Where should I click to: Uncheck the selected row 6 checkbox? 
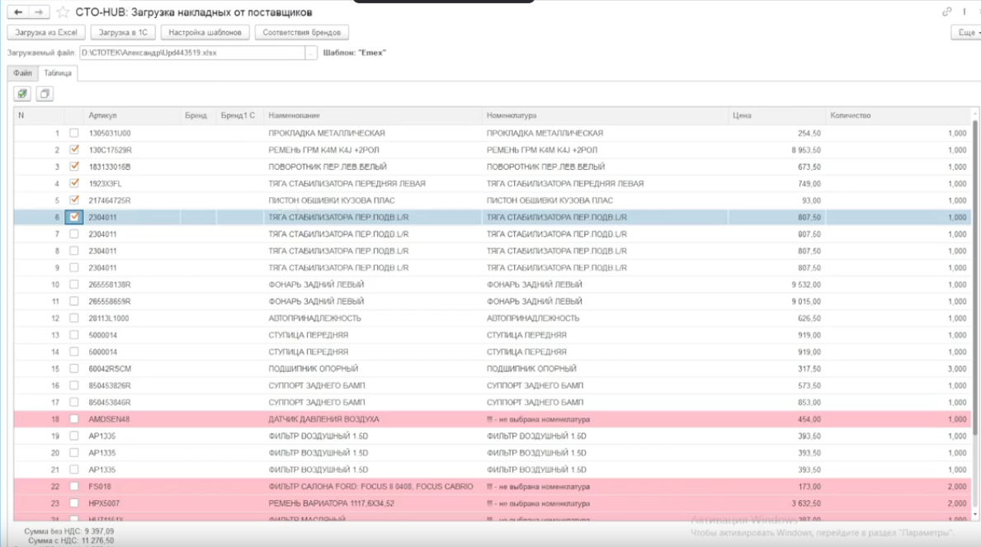74,217
